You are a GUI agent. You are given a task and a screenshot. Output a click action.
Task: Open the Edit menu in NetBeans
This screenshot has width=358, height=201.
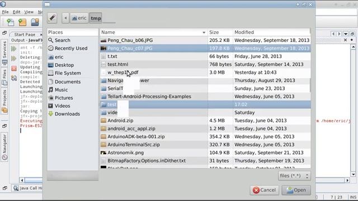click(x=16, y=12)
